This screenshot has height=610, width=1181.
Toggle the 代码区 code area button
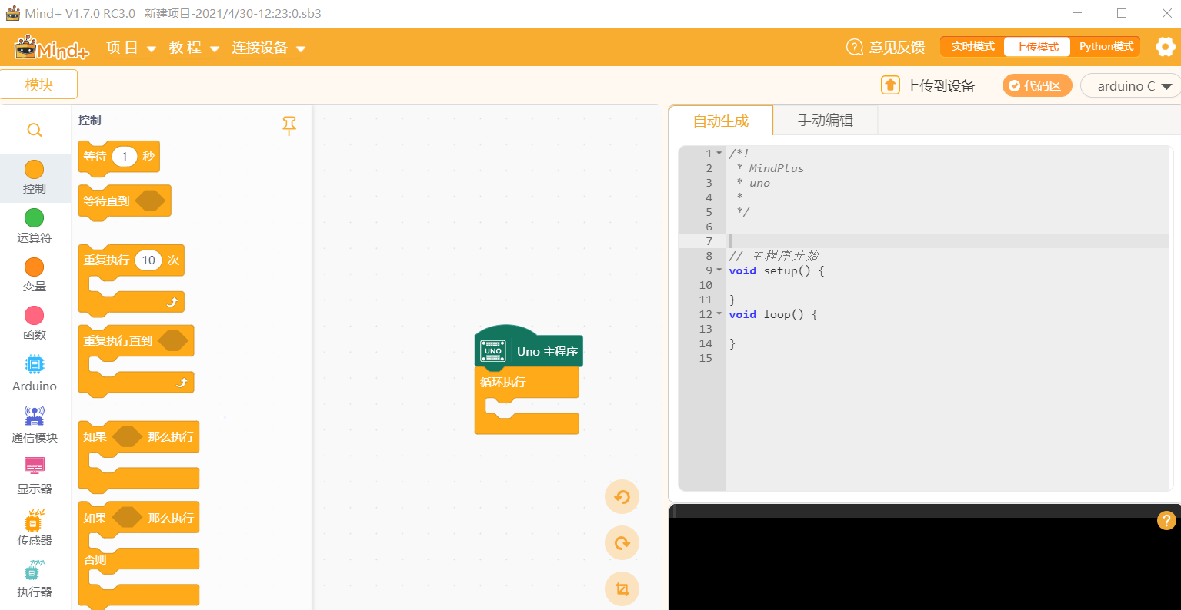coord(1036,85)
